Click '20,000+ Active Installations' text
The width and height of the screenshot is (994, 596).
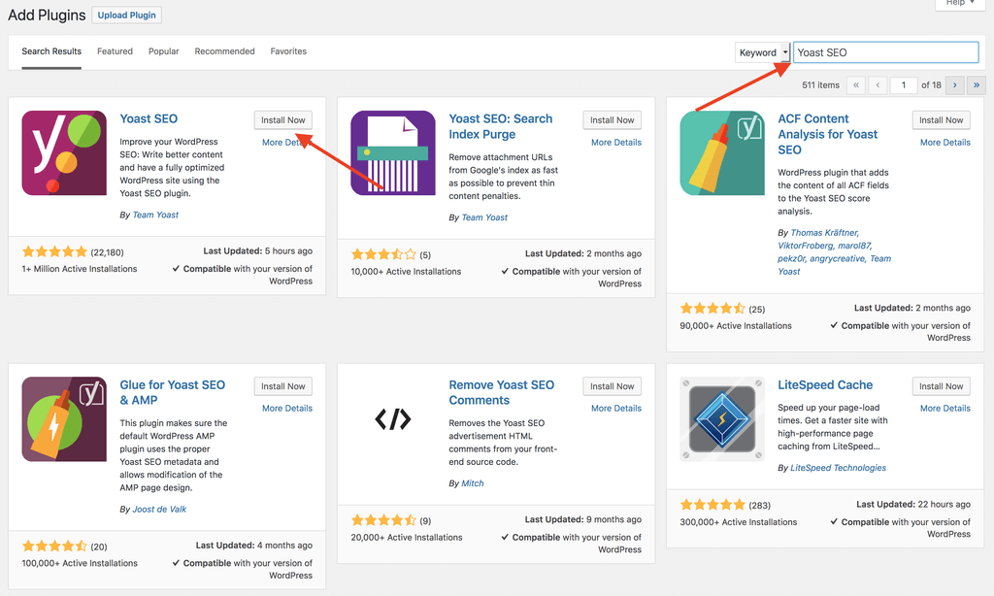[407, 537]
